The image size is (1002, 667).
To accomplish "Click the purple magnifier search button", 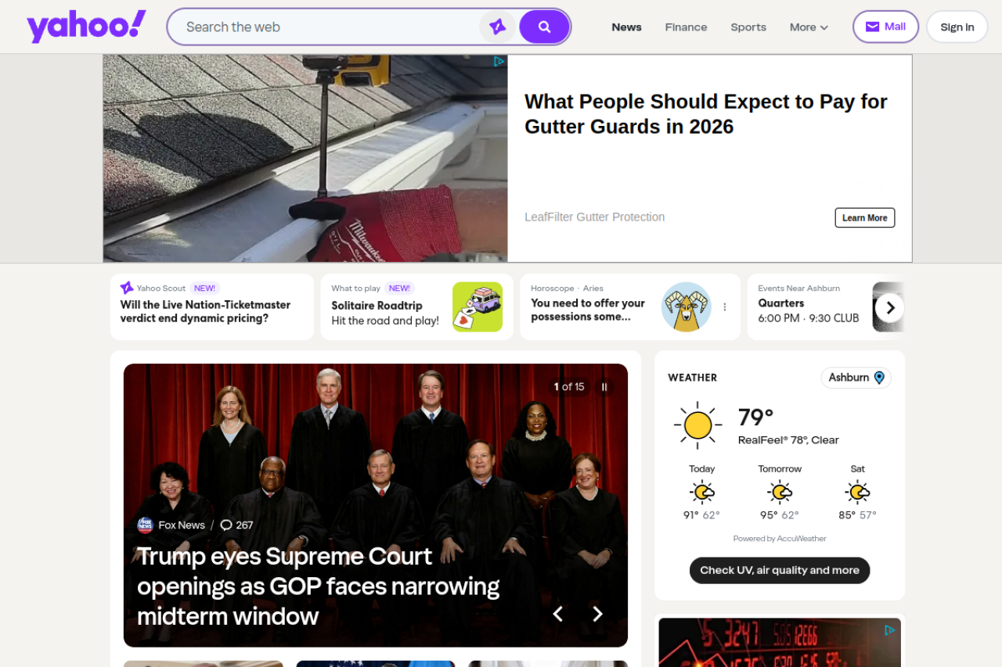I will (544, 27).
